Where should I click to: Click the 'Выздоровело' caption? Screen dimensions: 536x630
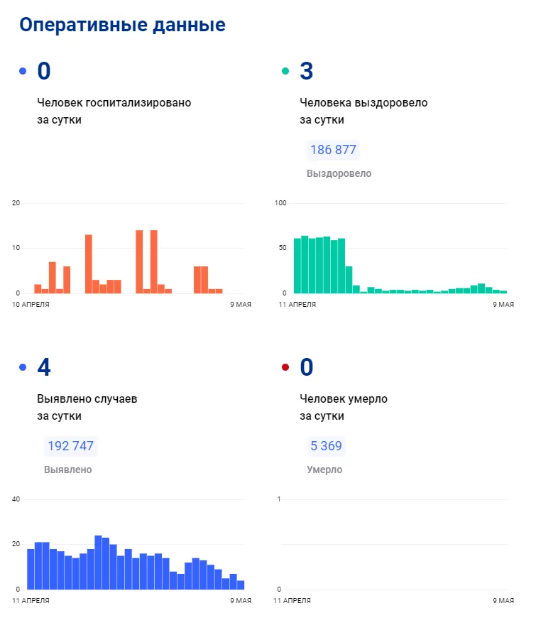click(x=339, y=173)
